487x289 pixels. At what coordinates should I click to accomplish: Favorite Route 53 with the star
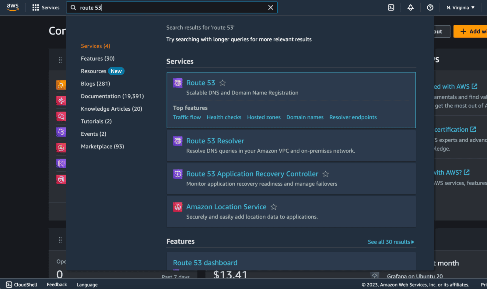[222, 83]
